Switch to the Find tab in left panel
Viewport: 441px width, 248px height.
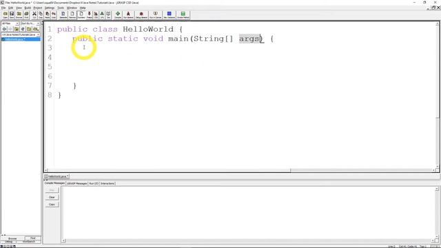(32, 238)
